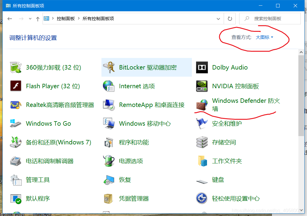Open the NVIDIA 控制面板 icon

[202, 86]
